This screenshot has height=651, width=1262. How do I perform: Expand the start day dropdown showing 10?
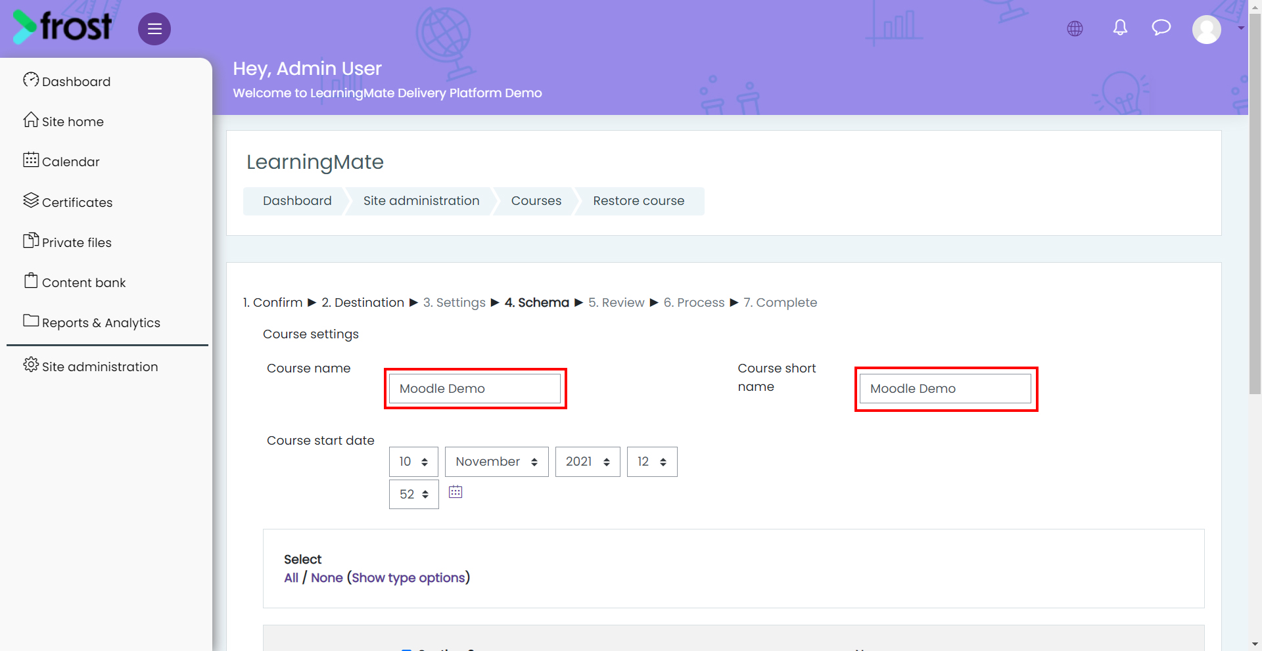click(x=413, y=462)
